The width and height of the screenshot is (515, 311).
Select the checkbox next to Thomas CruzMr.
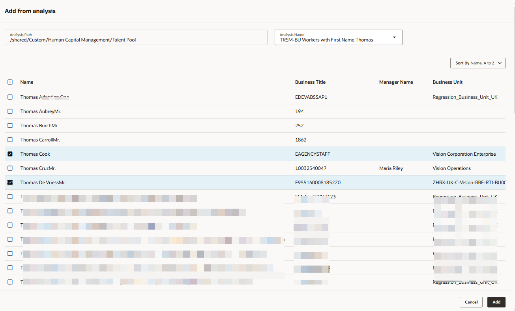tap(10, 168)
